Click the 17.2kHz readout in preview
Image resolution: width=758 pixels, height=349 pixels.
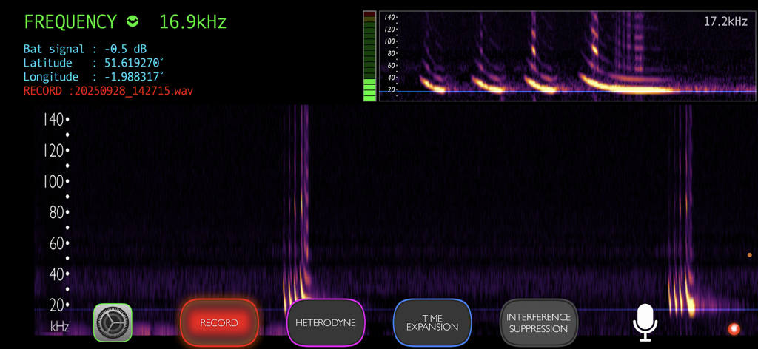click(725, 21)
